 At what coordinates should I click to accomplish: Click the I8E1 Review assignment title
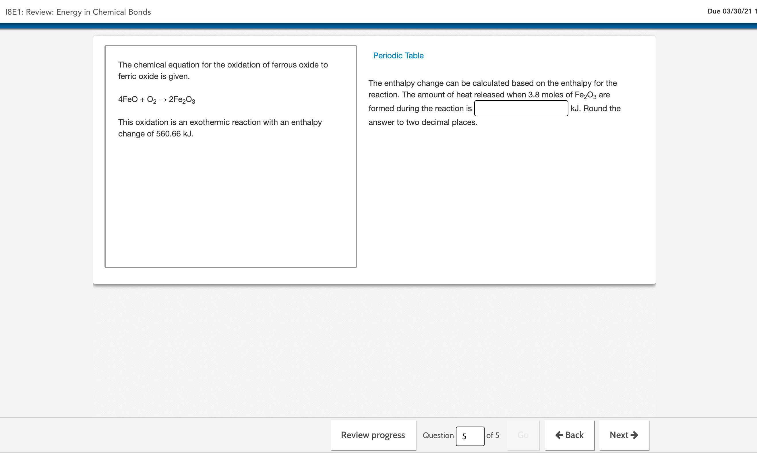[78, 12]
